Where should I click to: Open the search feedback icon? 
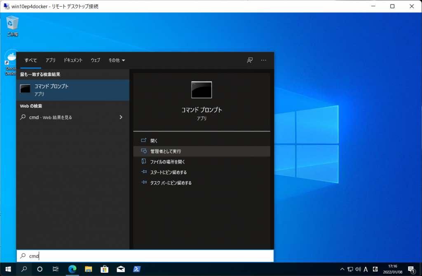coord(250,60)
